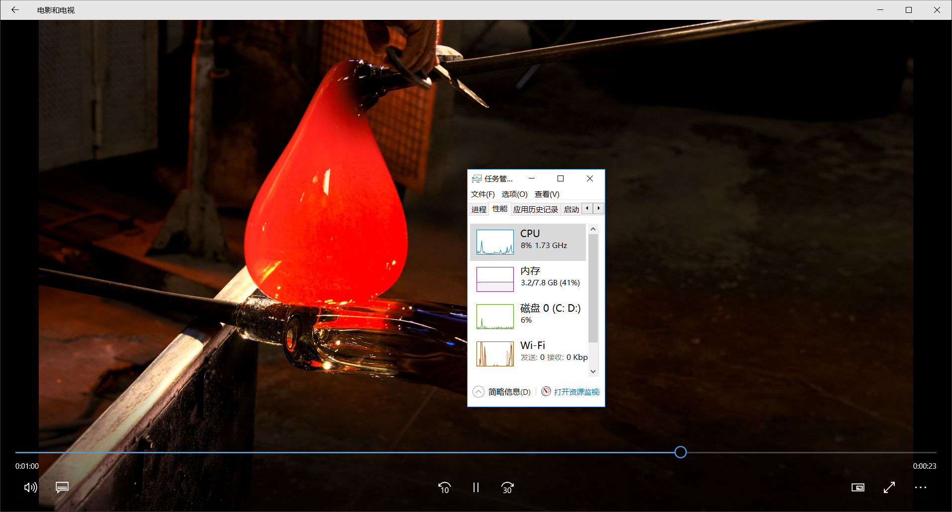Screen dimensions: 952x512
Task: Select the 内存 performance item
Action: click(x=528, y=279)
